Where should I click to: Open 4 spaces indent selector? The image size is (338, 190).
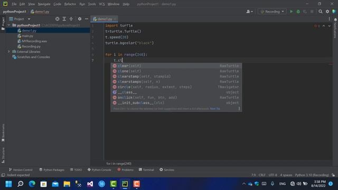click(286, 175)
